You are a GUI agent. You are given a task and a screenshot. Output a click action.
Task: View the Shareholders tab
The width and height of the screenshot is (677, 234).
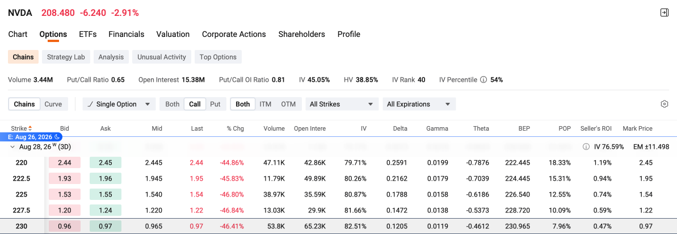302,34
